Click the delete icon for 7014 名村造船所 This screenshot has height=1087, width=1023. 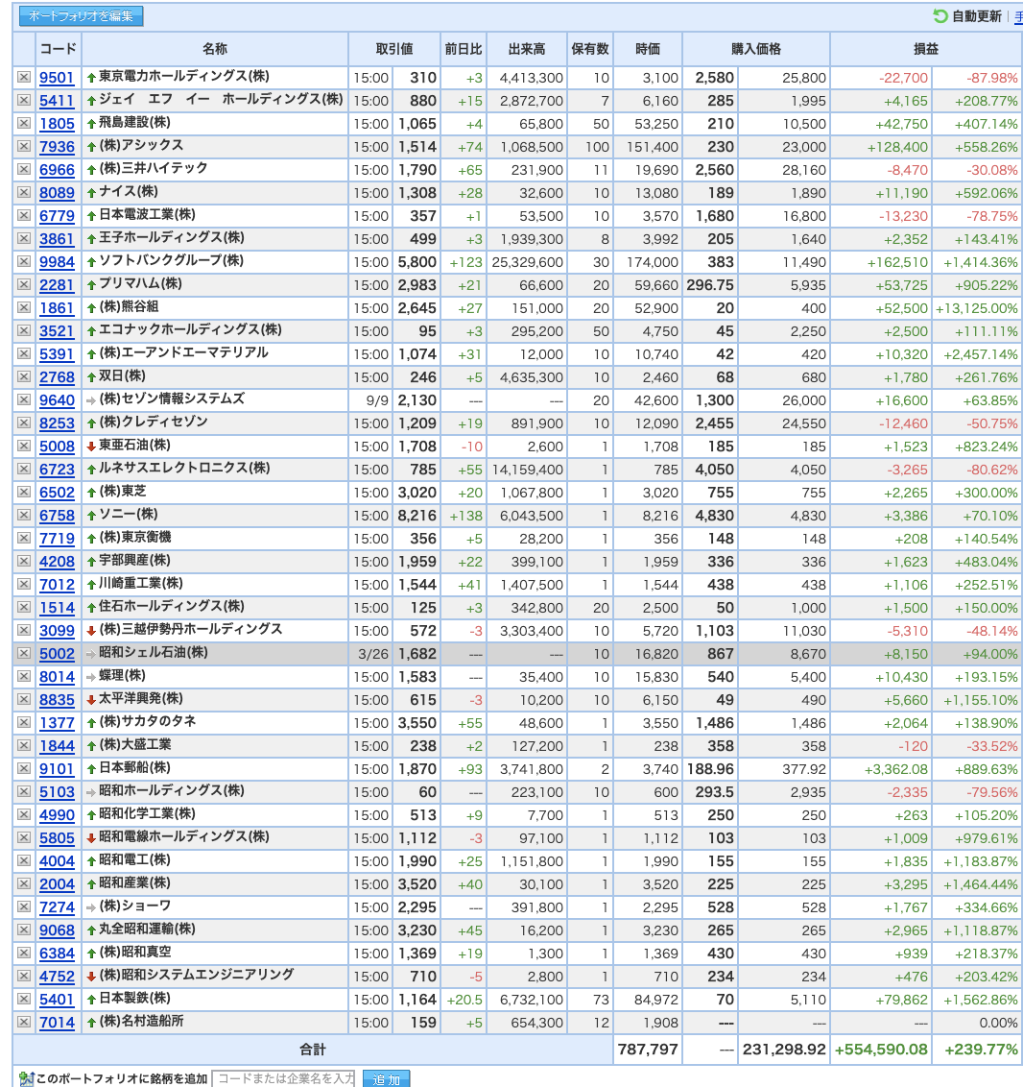point(24,1022)
